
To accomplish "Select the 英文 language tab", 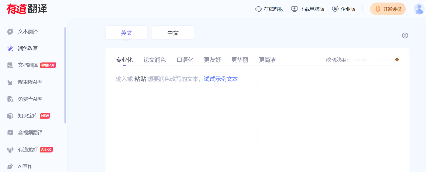I will pyautogui.click(x=126, y=33).
